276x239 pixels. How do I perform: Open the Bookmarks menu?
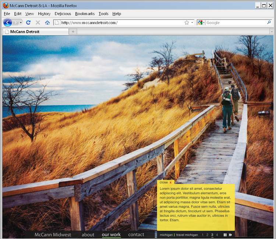tap(85, 14)
